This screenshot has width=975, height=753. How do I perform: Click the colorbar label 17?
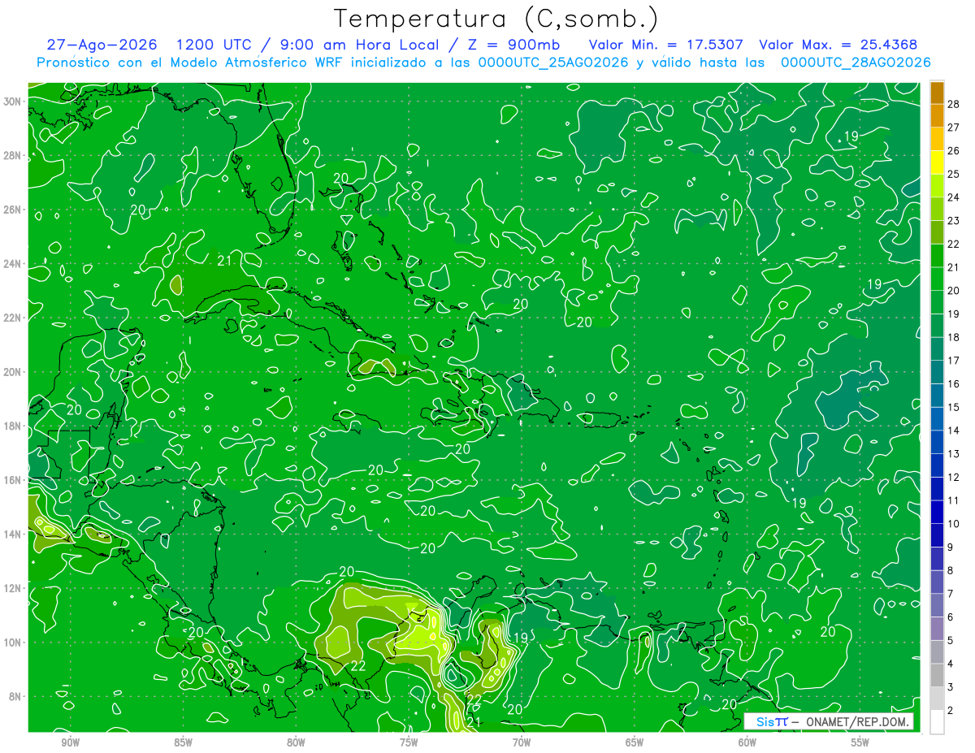click(x=954, y=361)
